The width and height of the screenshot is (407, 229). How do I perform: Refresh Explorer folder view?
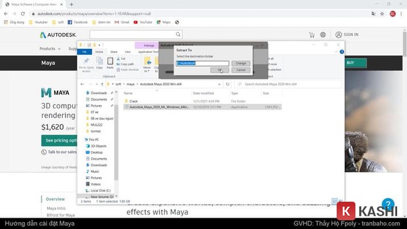228,84
